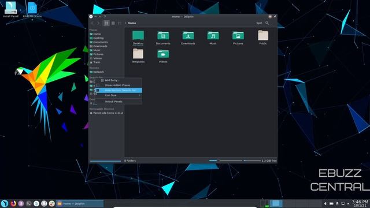Click the 1.3 GiB free space bar

pos(252,161)
